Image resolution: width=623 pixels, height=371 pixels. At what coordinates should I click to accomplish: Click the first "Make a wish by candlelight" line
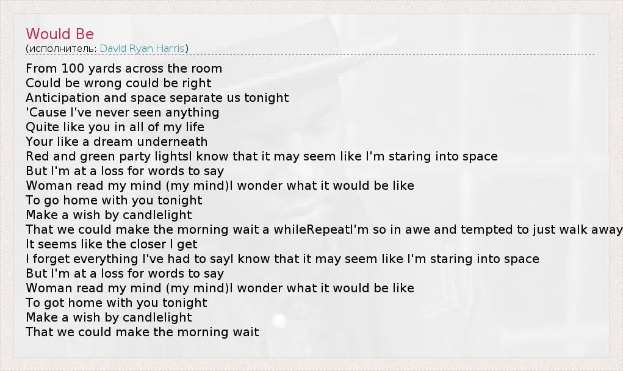(109, 215)
